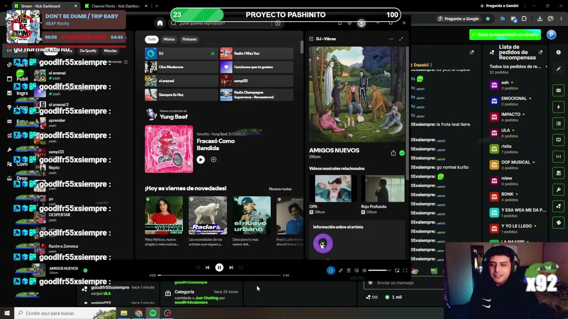Pause the Spotify playback
The height and width of the screenshot is (319, 568).
pyautogui.click(x=219, y=268)
